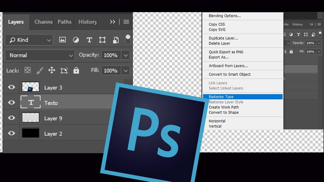Switch to Paths tab in large panel
This screenshot has width=324, height=182.
(64, 22)
